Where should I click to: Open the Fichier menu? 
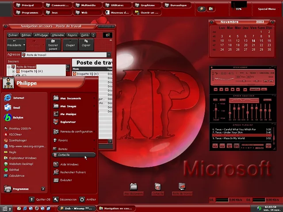13,35
